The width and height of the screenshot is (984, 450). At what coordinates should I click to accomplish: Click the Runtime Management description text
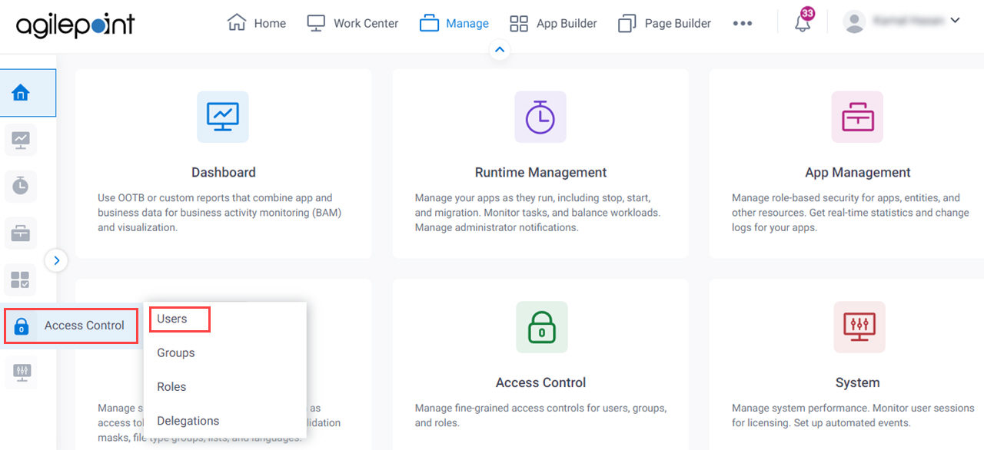coord(537,213)
